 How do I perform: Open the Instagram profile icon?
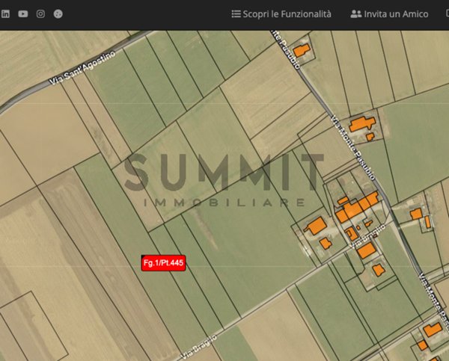[x=40, y=13]
